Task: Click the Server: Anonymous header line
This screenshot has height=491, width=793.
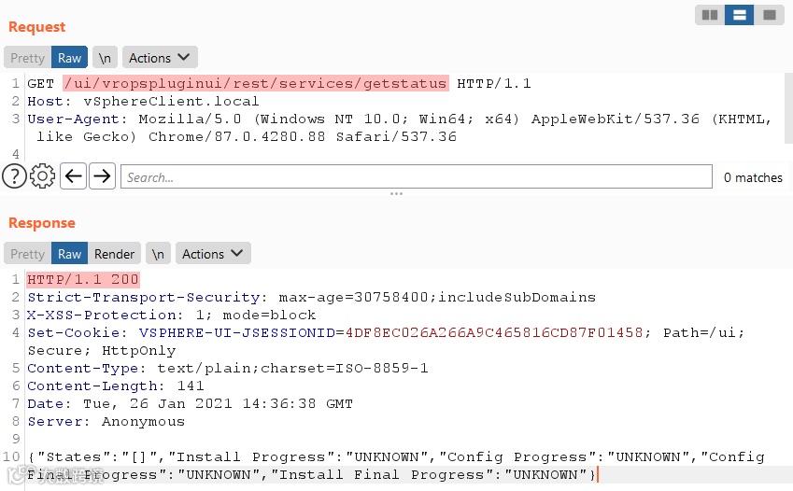Action: (106, 421)
